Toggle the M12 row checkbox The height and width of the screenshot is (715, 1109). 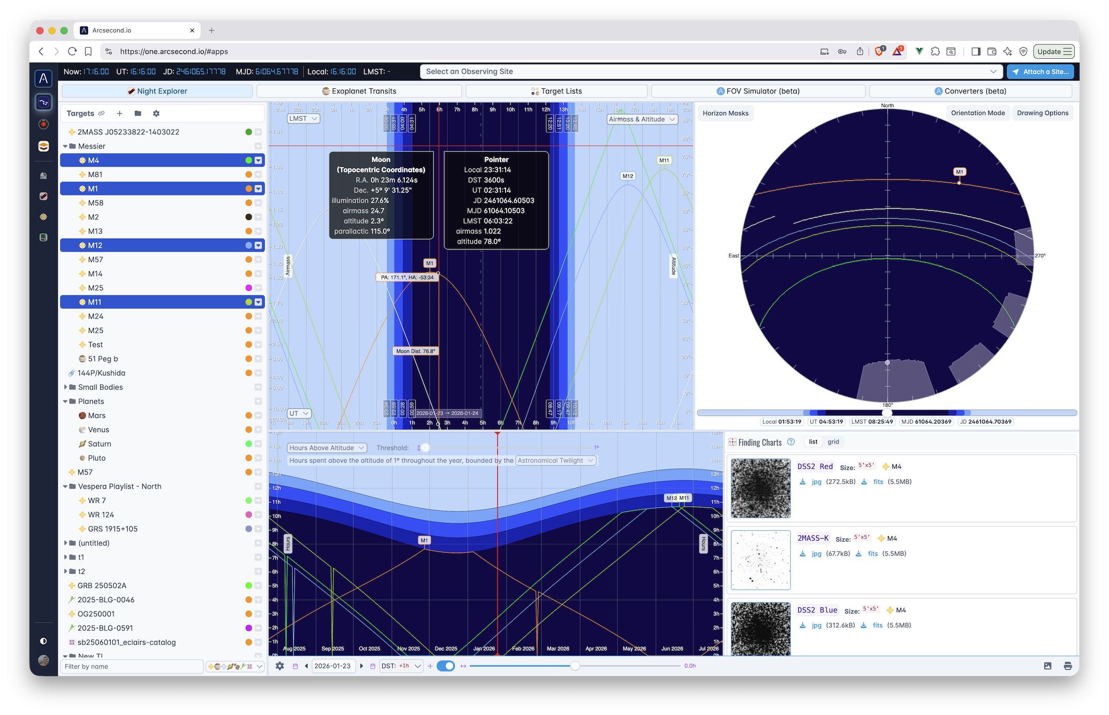(x=258, y=246)
